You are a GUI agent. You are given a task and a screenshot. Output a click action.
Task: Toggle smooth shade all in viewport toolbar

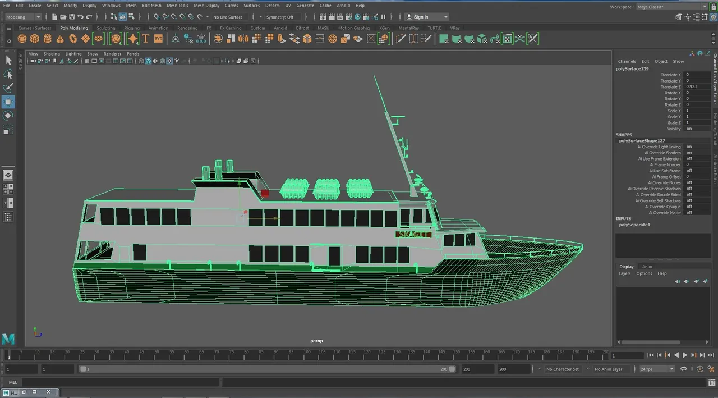coord(148,61)
